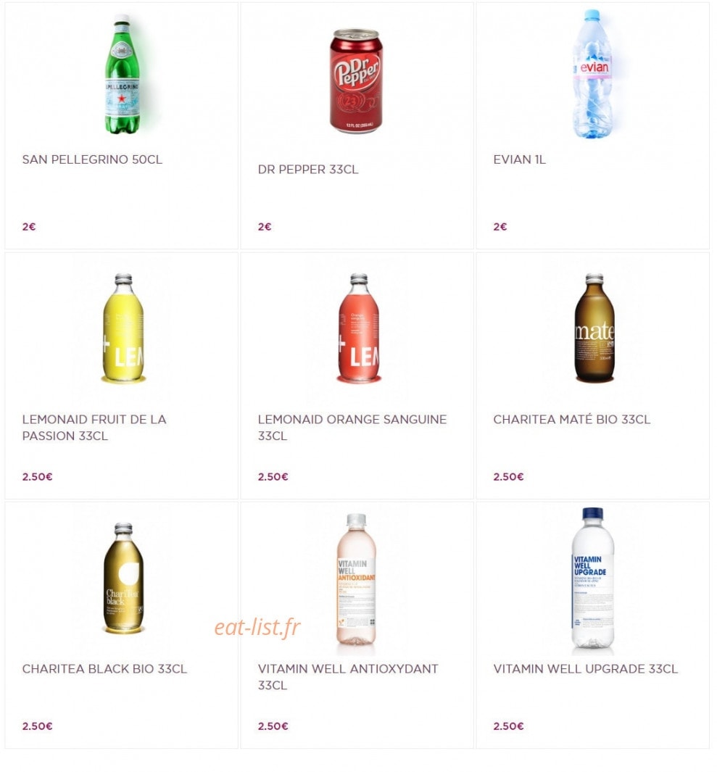Select the red Lemonaid orange sanguine bottle
The height and width of the screenshot is (772, 717).
[x=358, y=328]
